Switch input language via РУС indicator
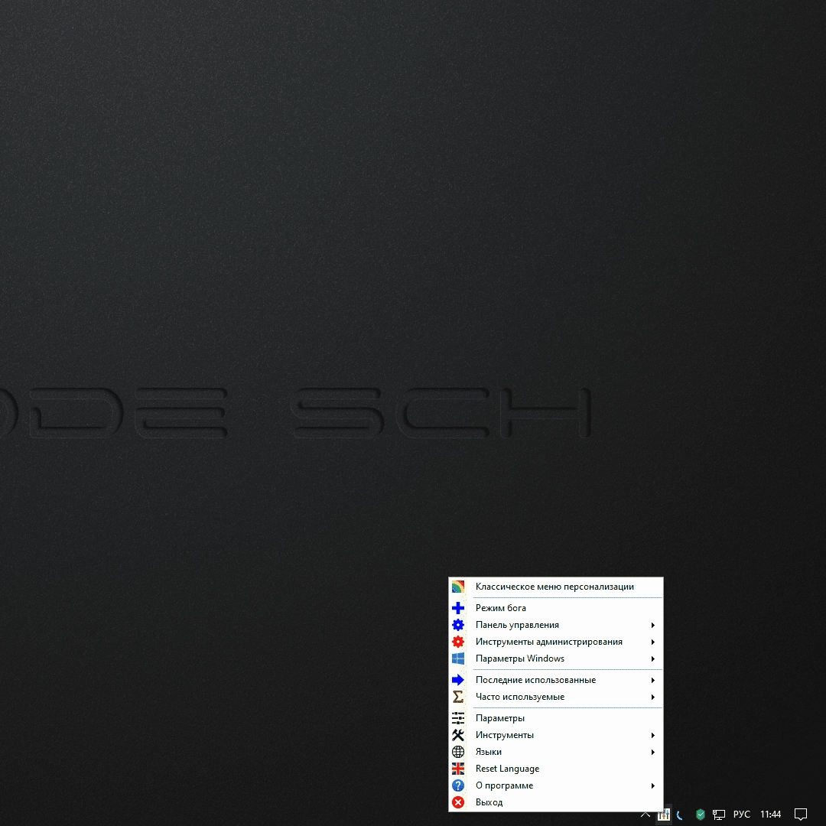The width and height of the screenshot is (826, 826). 741,815
